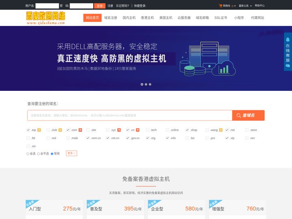Toggle the .org domain checkbox
The width and height of the screenshot is (292, 219).
(x=148, y=138)
